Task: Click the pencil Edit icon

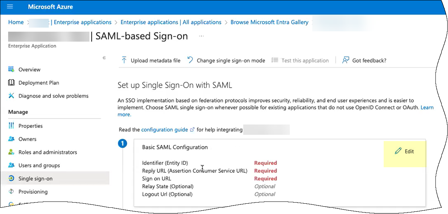Action: click(398, 151)
